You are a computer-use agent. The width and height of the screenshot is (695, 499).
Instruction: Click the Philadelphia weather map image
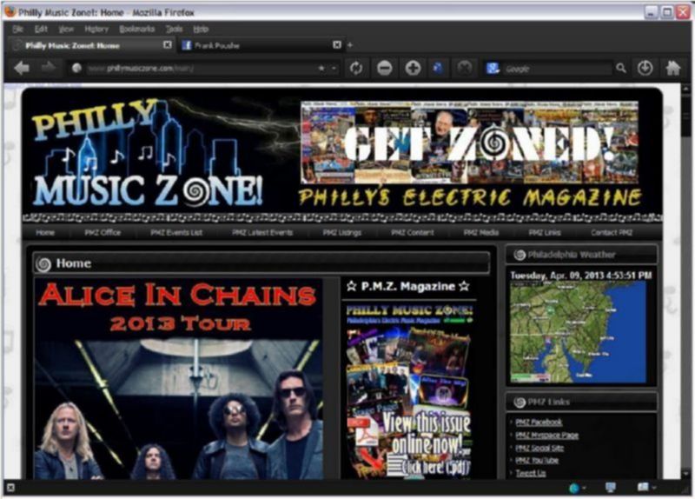point(578,332)
